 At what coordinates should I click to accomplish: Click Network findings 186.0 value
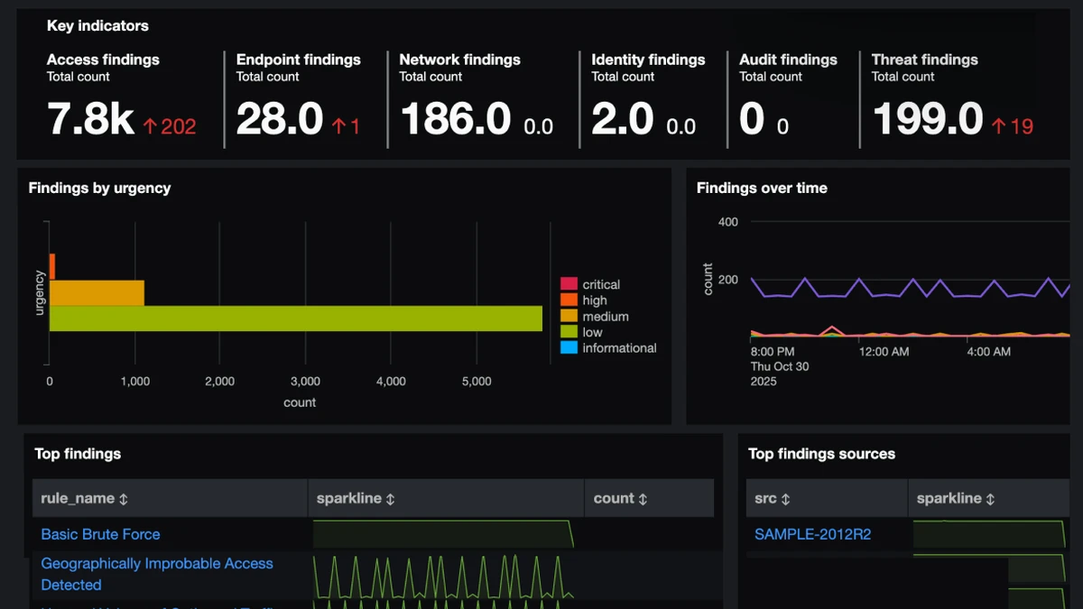tap(456, 120)
